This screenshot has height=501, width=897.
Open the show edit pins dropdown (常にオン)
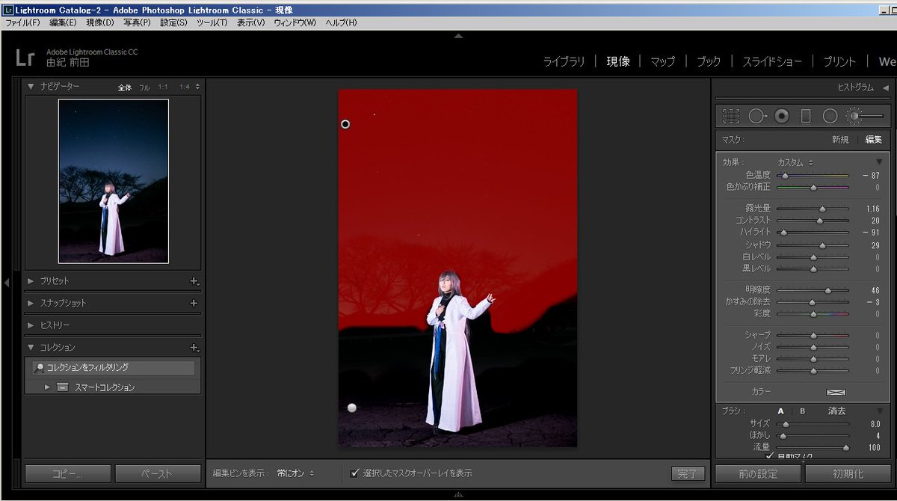(x=295, y=473)
